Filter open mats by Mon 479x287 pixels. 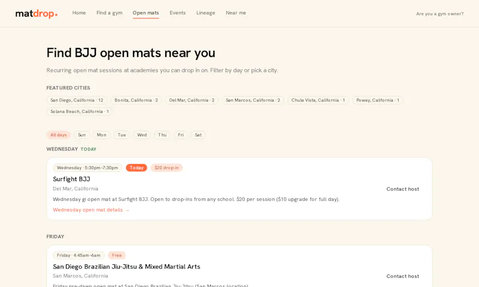(x=102, y=135)
